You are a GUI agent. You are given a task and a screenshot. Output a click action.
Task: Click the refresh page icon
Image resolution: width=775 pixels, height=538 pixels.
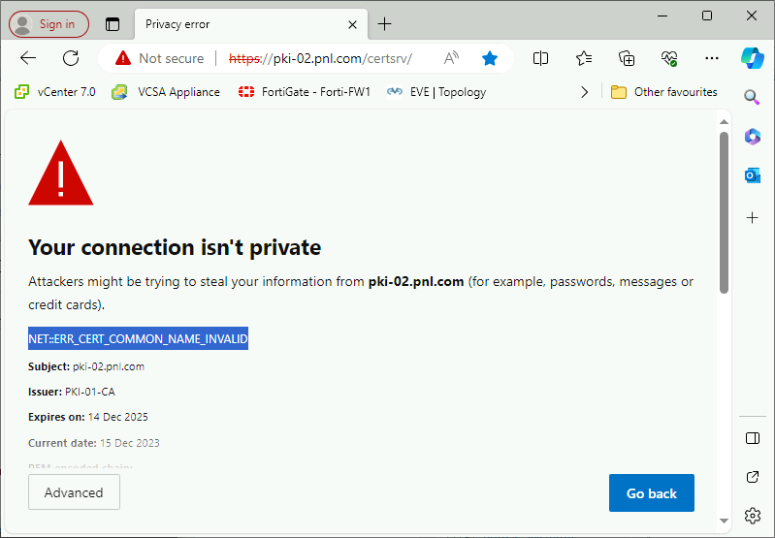pos(71,58)
